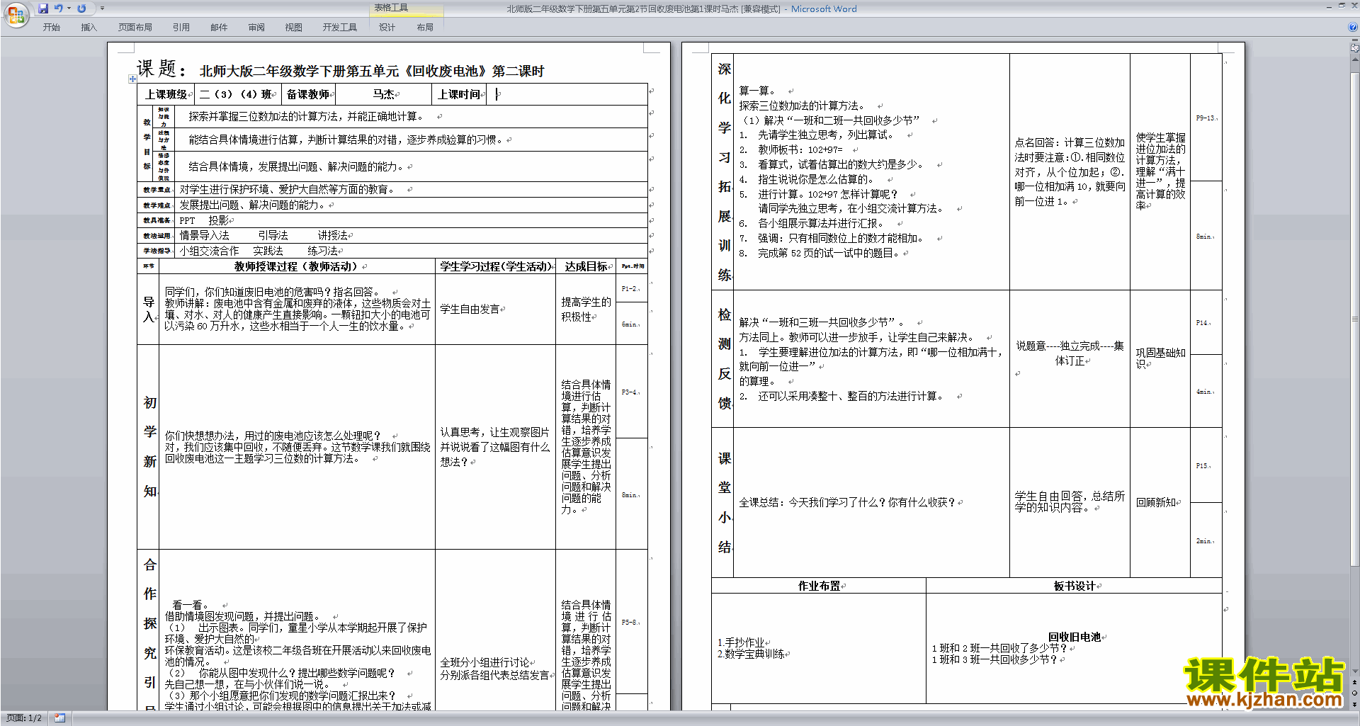This screenshot has height=726, width=1360.
Task: Click the 回顾新知 cell
Action: (1160, 502)
